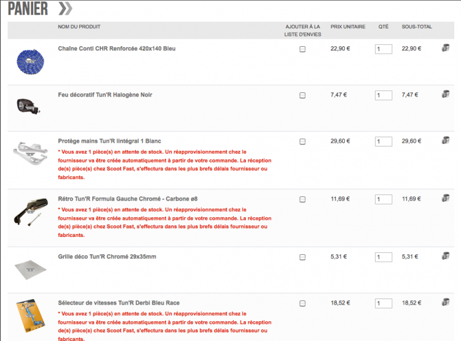Remove Protège mains Tun'R using trash icon
This screenshot has width=461, height=341.
(x=446, y=140)
